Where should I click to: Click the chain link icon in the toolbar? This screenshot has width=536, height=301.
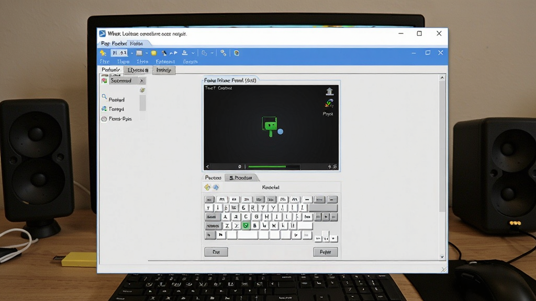pyautogui.click(x=223, y=53)
